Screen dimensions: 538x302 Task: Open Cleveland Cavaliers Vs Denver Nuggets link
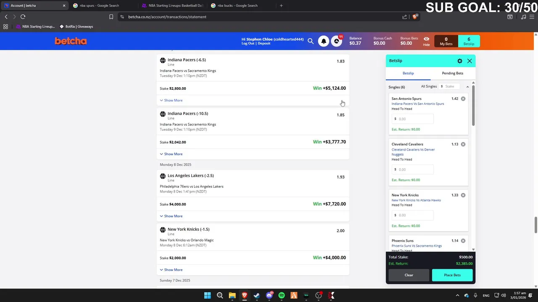pyautogui.click(x=413, y=152)
